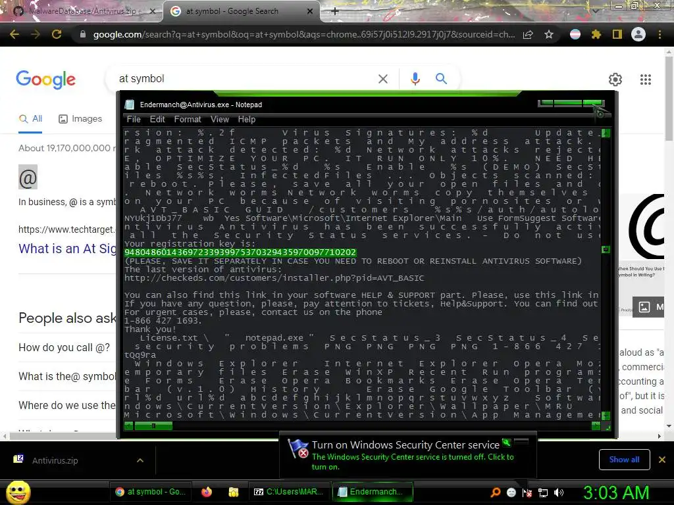Viewport: 674px width, 505px height.
Task: Open Chrome tab search dropdown arrow
Action: tap(596, 11)
